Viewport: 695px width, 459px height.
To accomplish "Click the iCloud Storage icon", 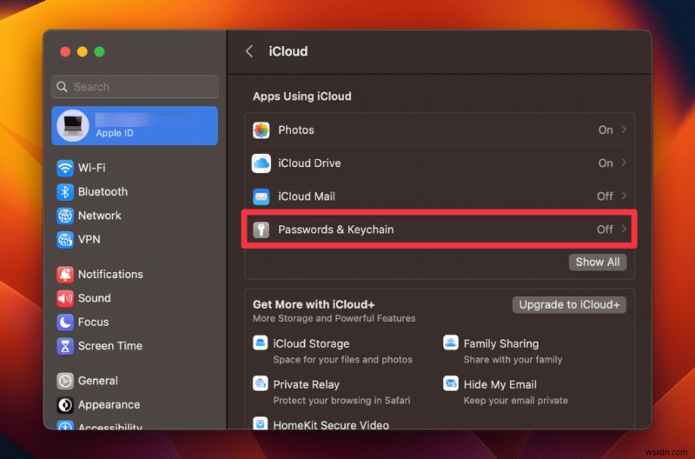I will pos(260,343).
